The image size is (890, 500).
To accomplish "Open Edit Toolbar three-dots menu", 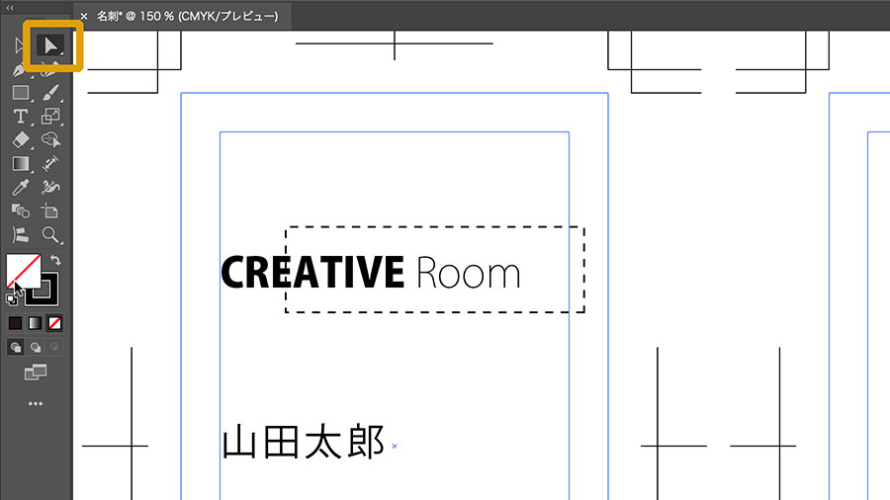I will click(36, 403).
